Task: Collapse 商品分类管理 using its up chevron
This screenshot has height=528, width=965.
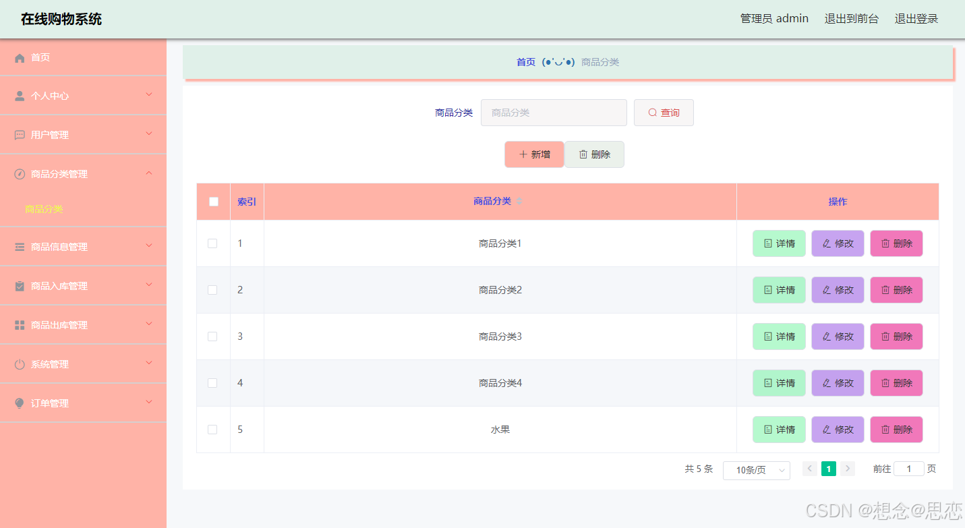Action: click(149, 173)
